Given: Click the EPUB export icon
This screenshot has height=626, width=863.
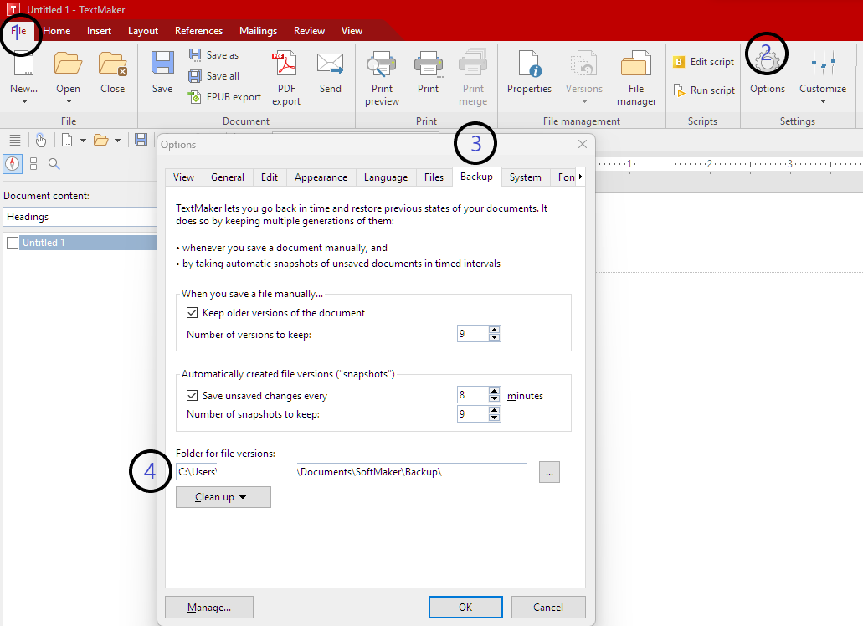Looking at the screenshot, I should tap(195, 97).
